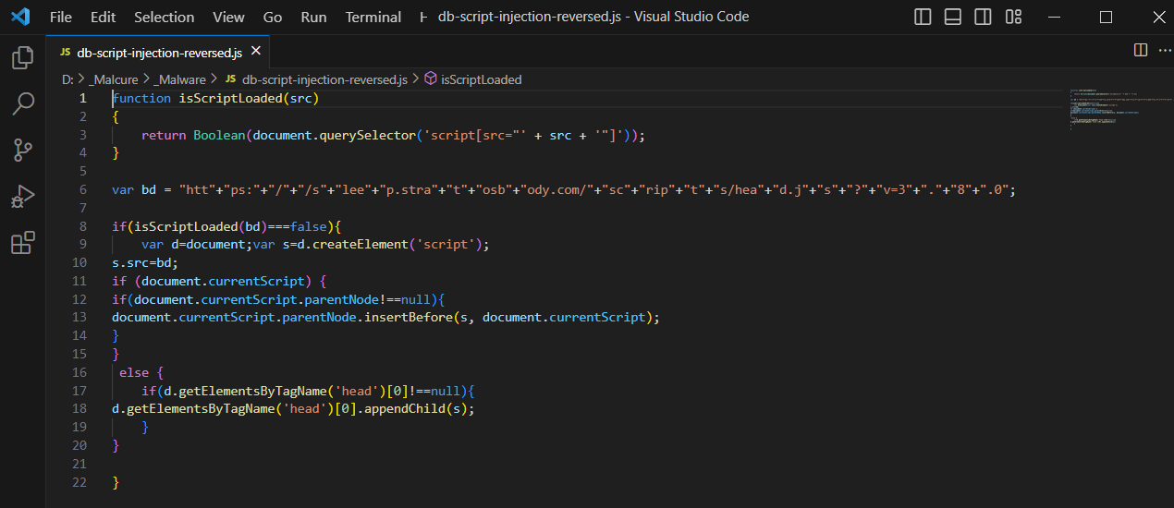
Task: Click 'function isScriptLoaded(src)' on line 1
Action: [215, 98]
